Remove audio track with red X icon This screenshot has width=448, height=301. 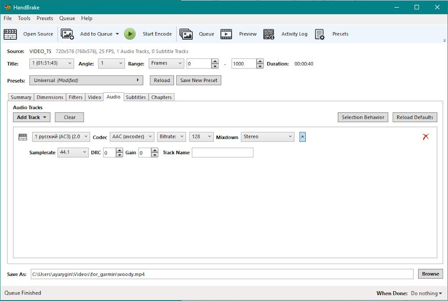[426, 137]
